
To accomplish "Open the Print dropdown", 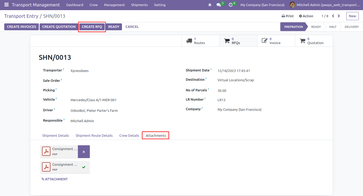I will tap(288, 16).
